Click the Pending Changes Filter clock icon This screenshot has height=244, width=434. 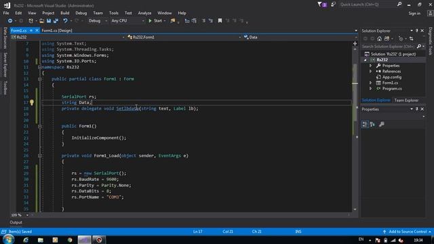(401, 39)
